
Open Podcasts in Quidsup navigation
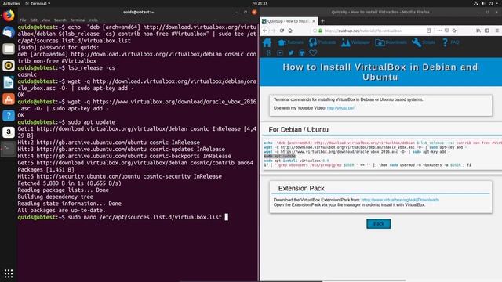(x=322, y=42)
